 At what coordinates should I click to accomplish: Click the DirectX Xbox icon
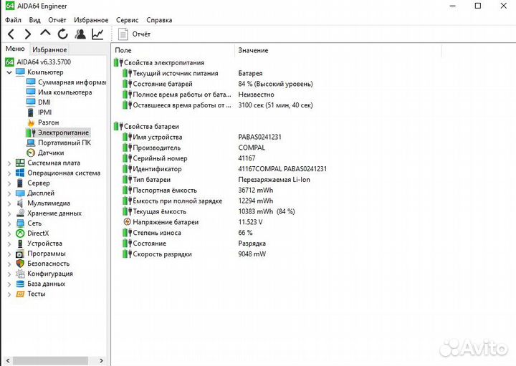tap(20, 233)
